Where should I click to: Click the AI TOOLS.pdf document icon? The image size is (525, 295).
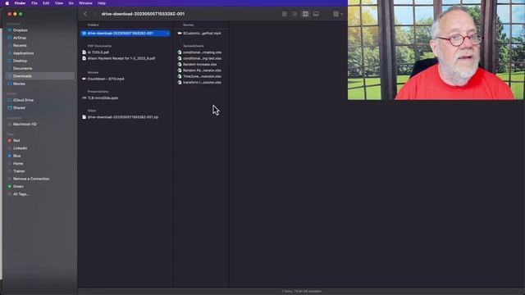(x=84, y=52)
